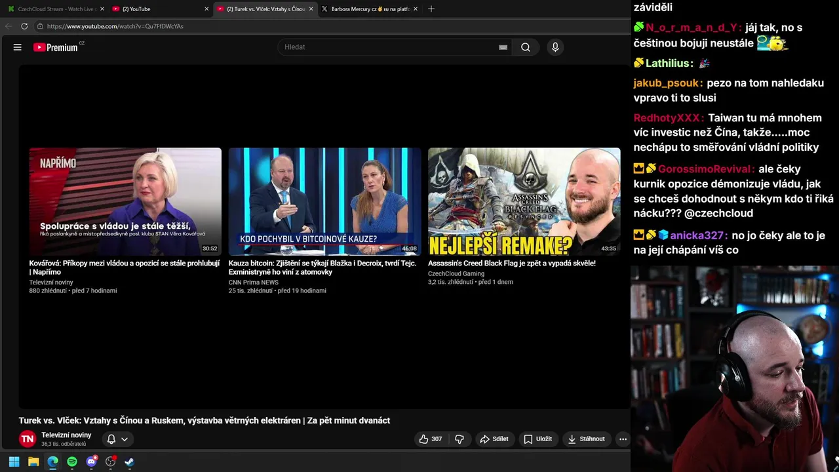
Task: Click the 43:35 duration badge
Action: [608, 249]
